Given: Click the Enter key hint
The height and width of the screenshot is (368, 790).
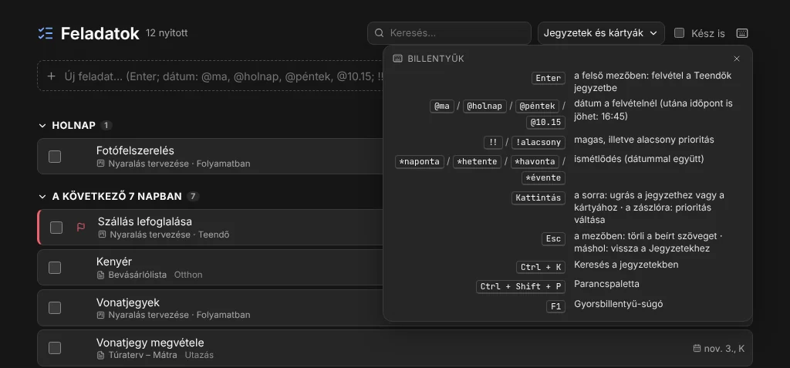Looking at the screenshot, I should click(549, 78).
